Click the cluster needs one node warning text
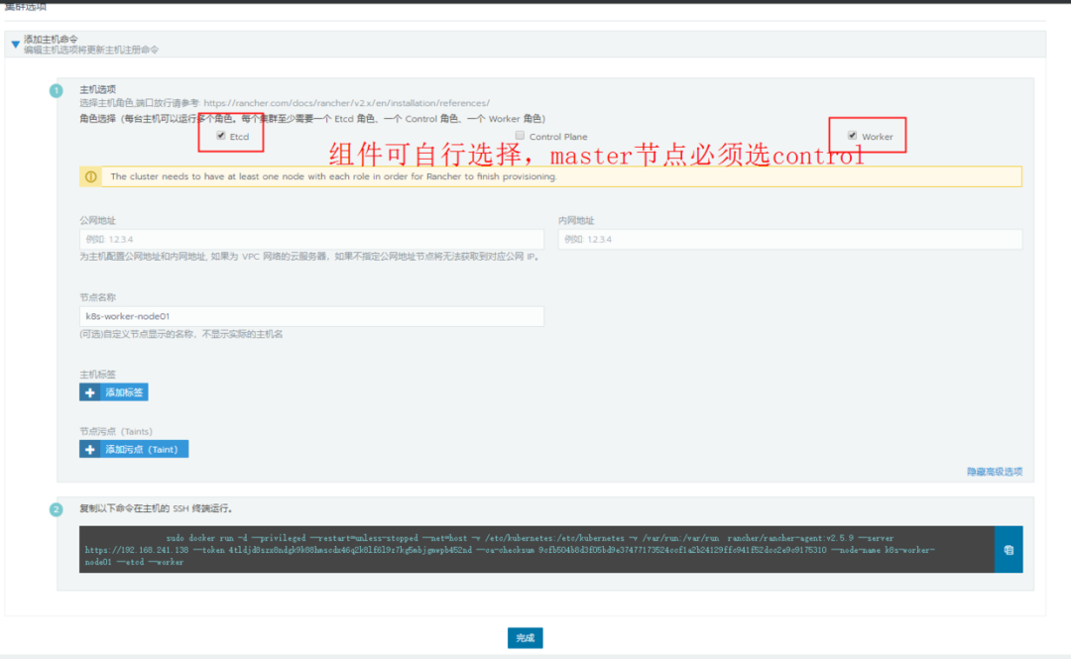Image resolution: width=1071 pixels, height=659 pixels. [333, 176]
